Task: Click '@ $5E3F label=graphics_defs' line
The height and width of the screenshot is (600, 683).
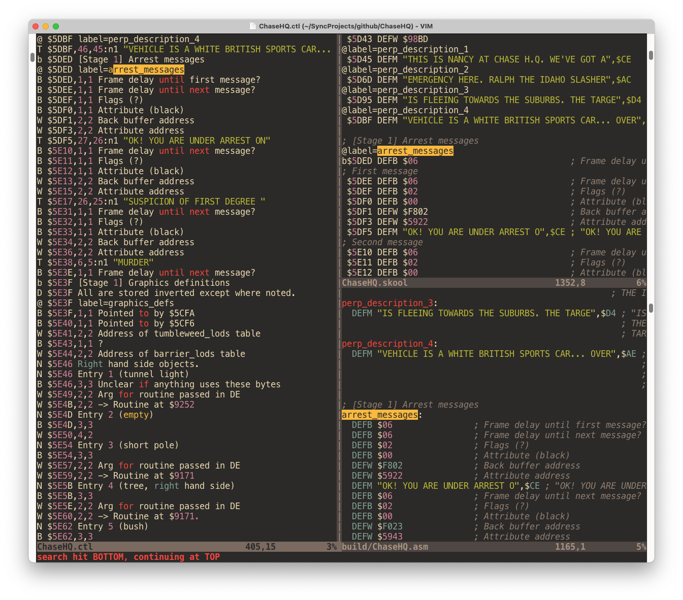Action: pos(106,303)
